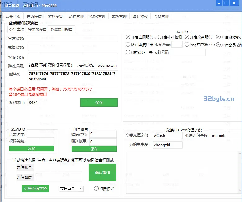Click the 游戏标题 text field
The image size is (242, 202).
[x=73, y=65]
